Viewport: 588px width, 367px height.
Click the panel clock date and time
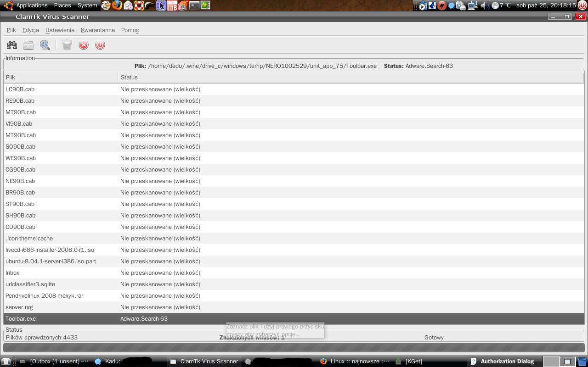point(546,6)
